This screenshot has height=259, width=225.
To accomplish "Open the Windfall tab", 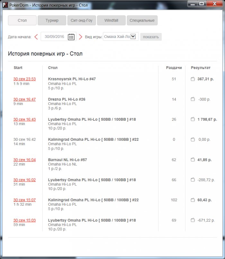I will point(111,20).
